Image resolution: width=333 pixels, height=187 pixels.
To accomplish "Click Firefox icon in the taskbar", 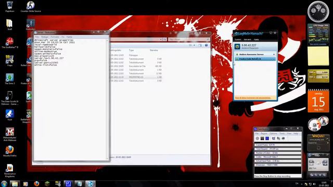I will point(36,183).
